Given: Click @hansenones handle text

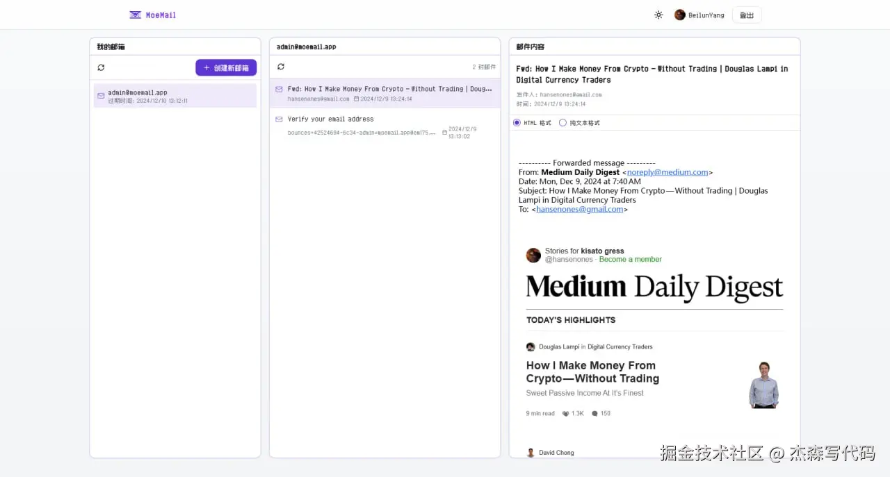Looking at the screenshot, I should (569, 259).
